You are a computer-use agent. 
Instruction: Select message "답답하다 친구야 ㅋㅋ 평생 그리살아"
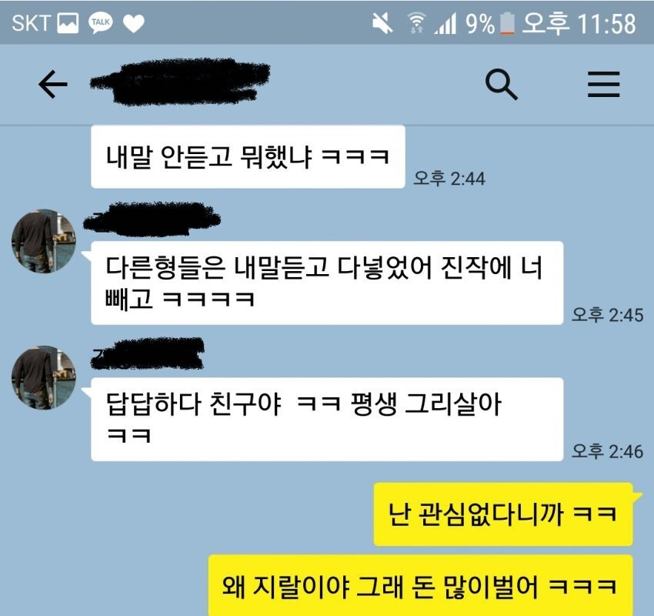pyautogui.click(x=327, y=420)
